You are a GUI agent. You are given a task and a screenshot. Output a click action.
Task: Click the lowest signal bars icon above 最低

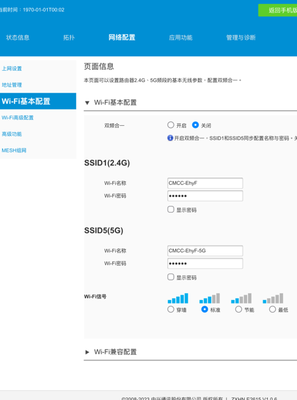coord(273,298)
